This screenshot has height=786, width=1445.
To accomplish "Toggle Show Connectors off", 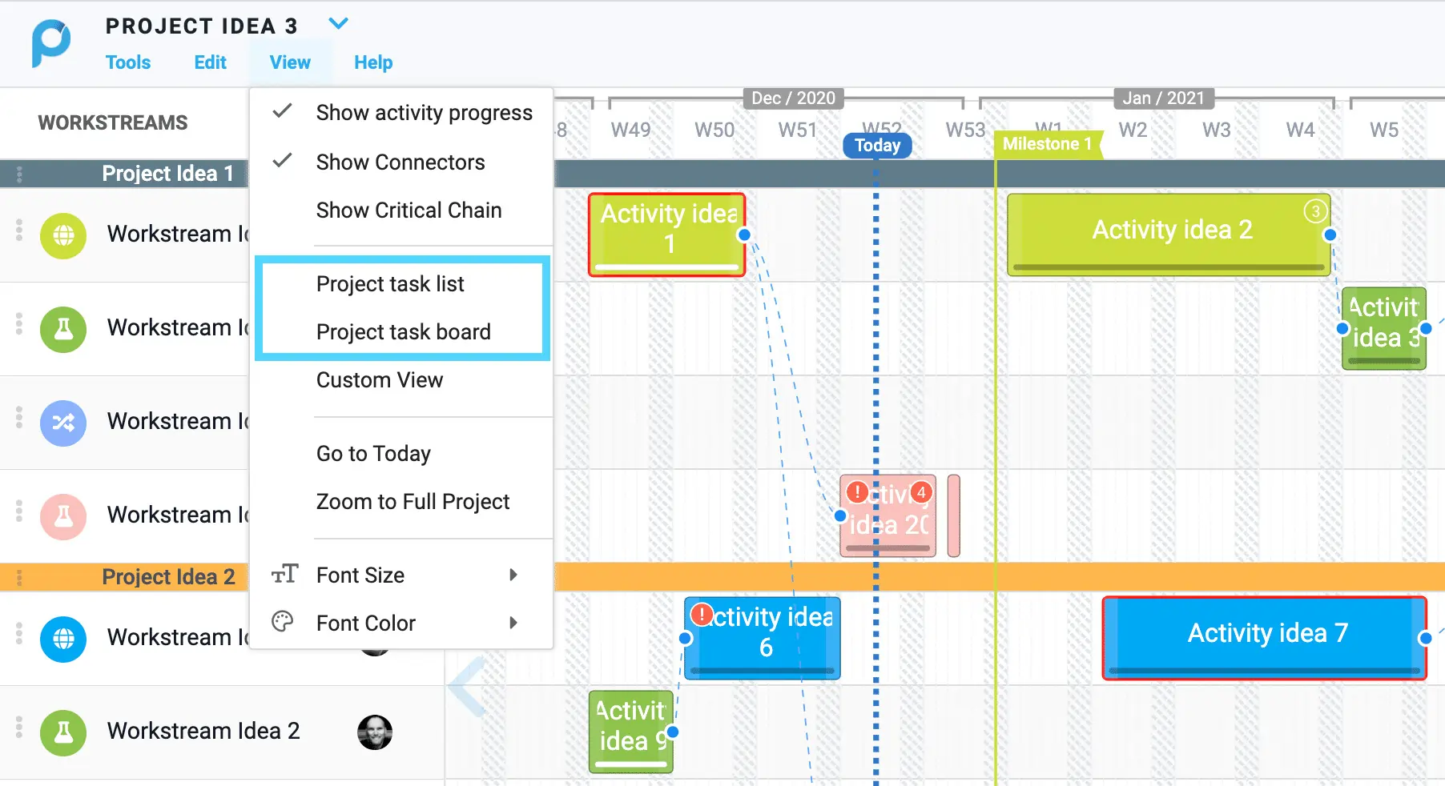I will 400,162.
